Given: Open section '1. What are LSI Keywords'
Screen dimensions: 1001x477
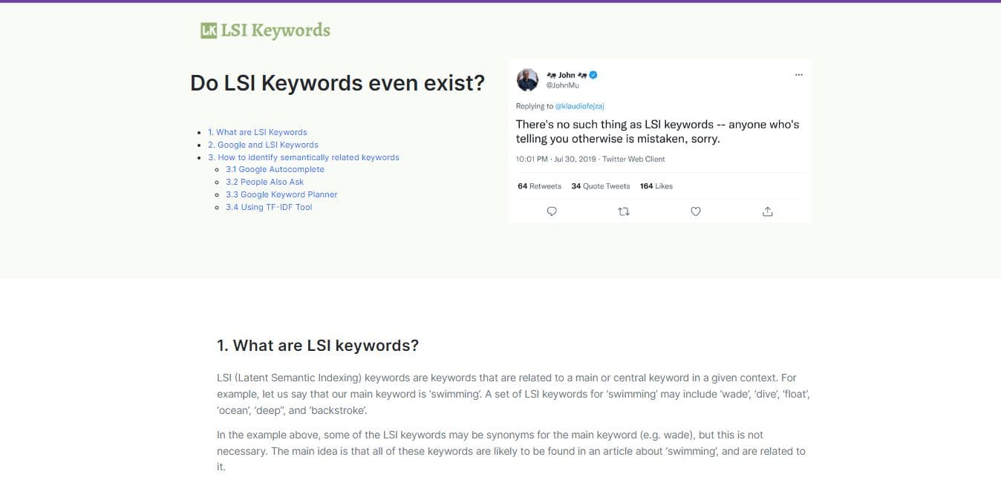Looking at the screenshot, I should click(x=258, y=131).
